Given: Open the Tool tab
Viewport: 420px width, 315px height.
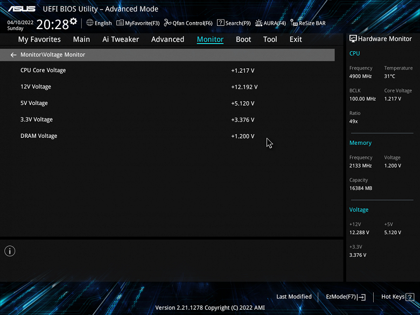Looking at the screenshot, I should pos(270,39).
